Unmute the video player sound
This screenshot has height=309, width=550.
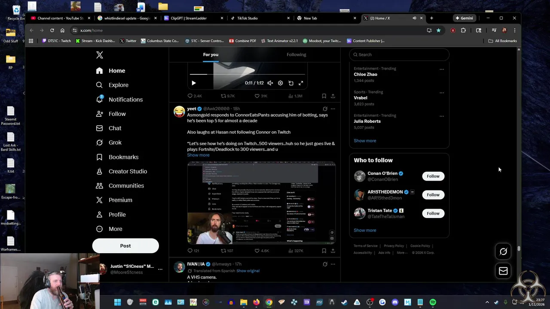tap(270, 83)
